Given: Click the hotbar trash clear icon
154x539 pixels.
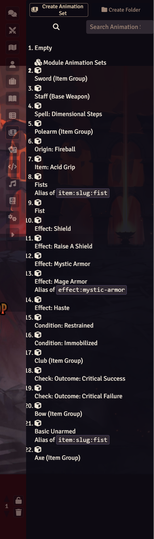Looking at the screenshot, I should (x=18, y=512).
